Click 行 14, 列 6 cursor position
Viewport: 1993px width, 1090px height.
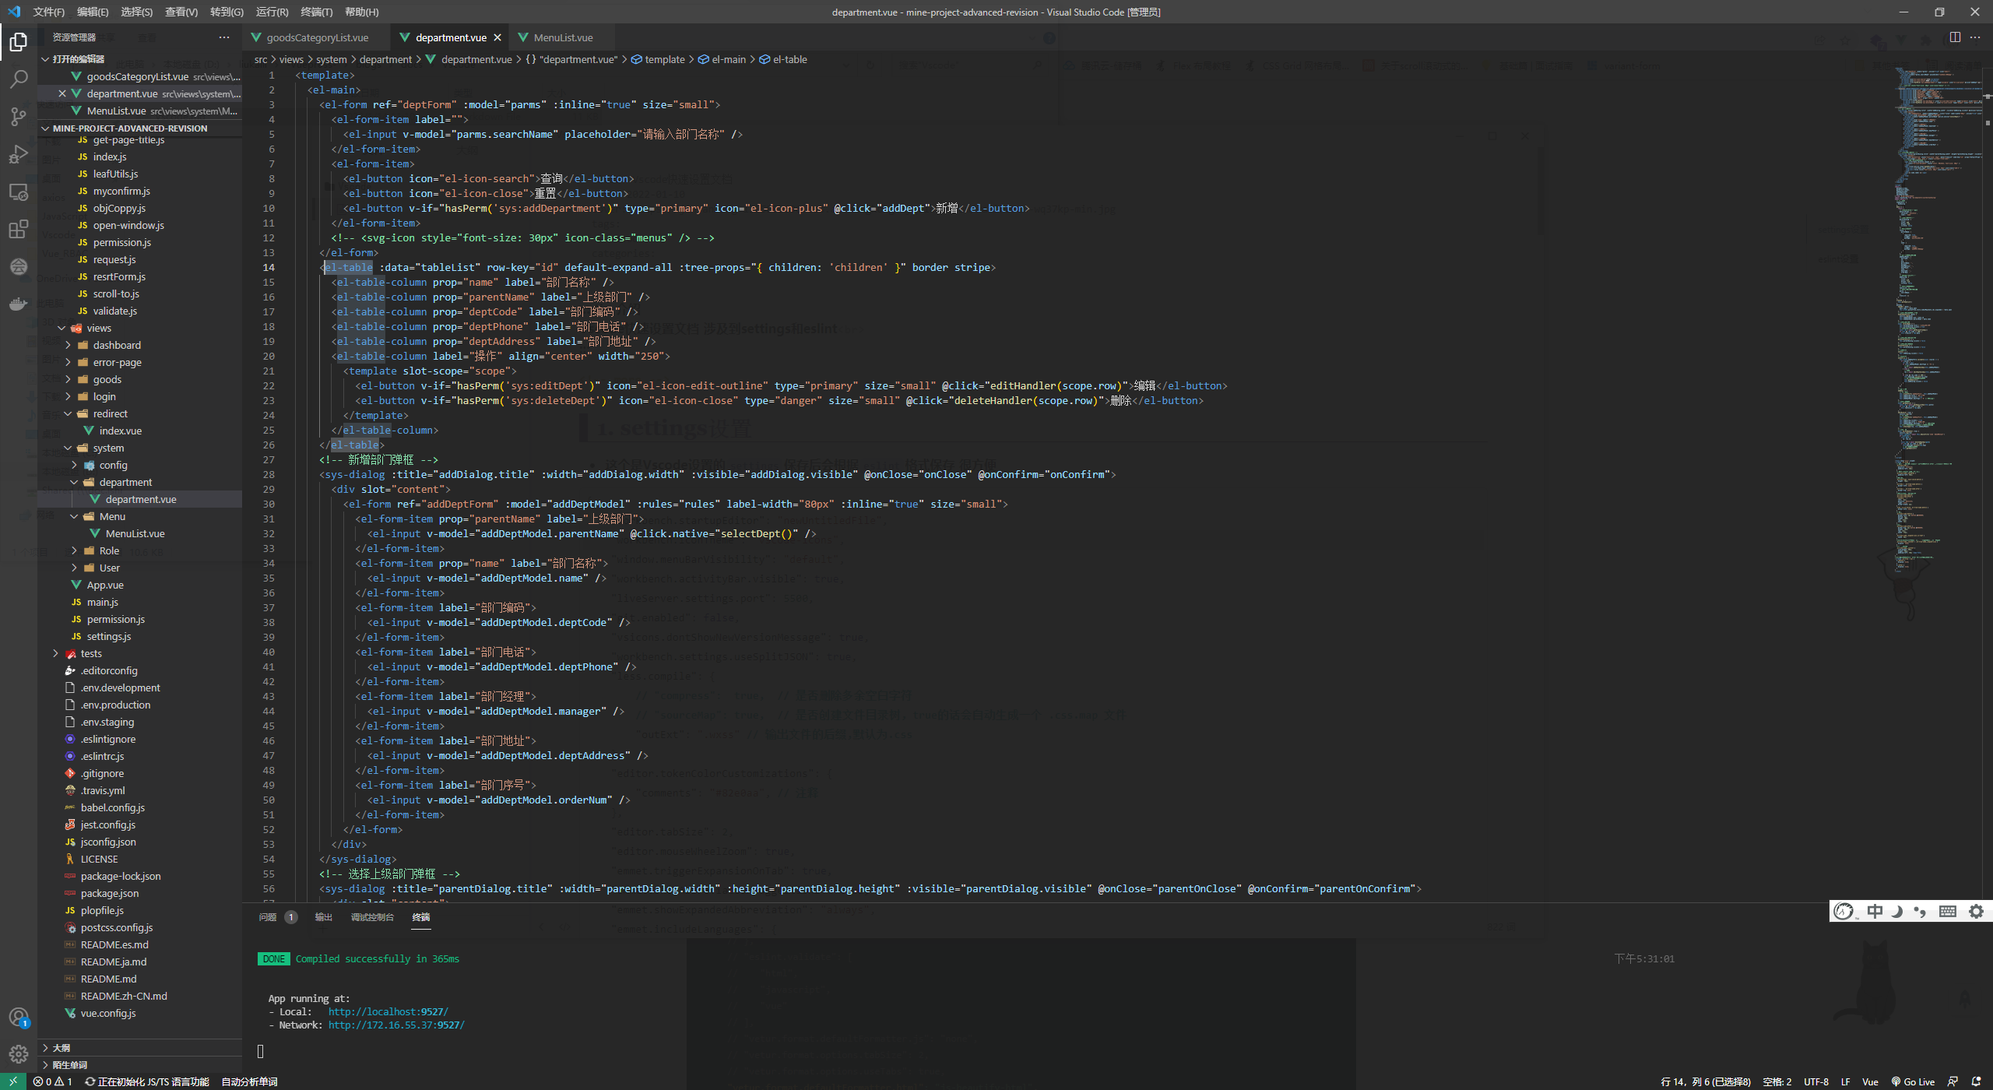click(x=1706, y=1081)
